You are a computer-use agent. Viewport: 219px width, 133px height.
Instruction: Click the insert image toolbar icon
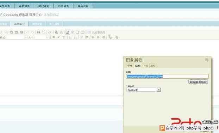pos(67,32)
